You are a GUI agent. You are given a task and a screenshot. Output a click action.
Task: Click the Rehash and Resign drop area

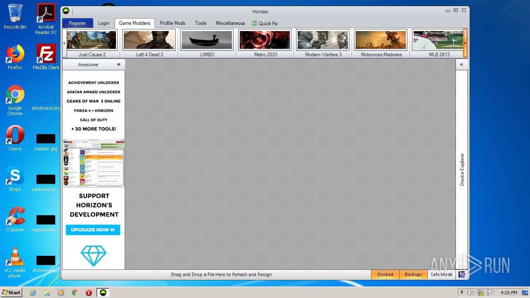point(222,274)
